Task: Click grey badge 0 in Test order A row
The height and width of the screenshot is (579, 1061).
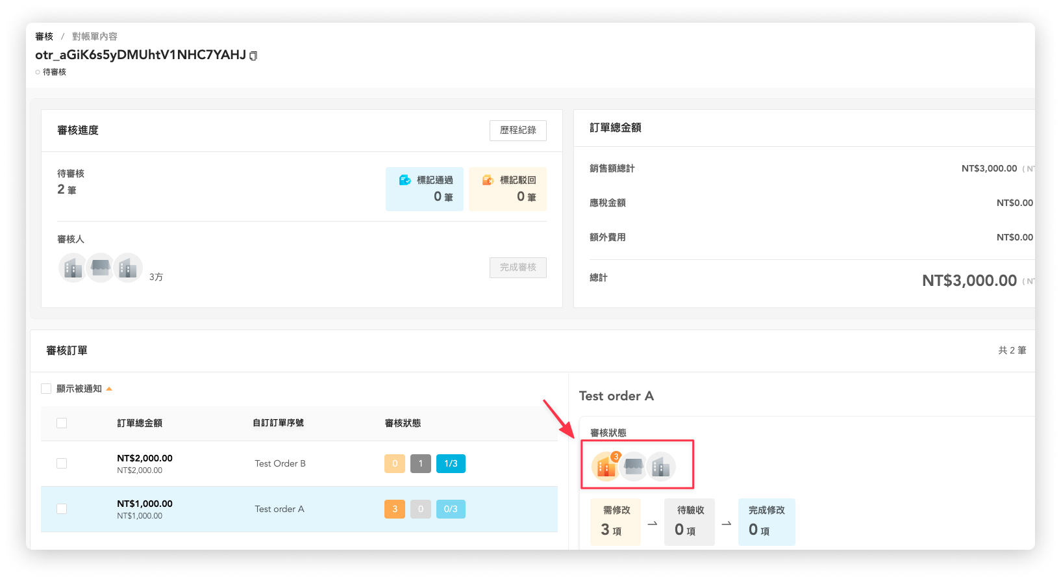Action: pos(421,509)
